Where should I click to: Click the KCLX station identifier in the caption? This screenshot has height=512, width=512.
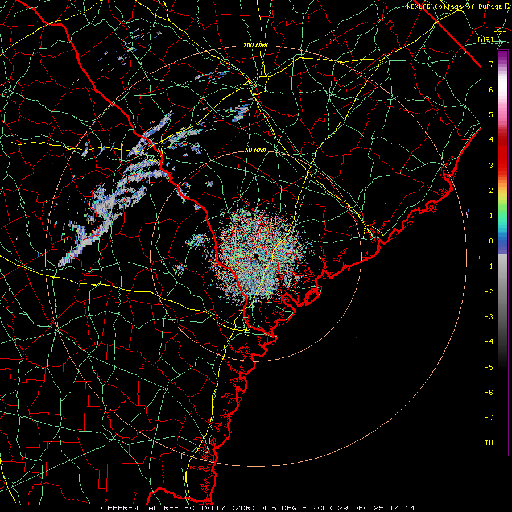tap(323, 508)
